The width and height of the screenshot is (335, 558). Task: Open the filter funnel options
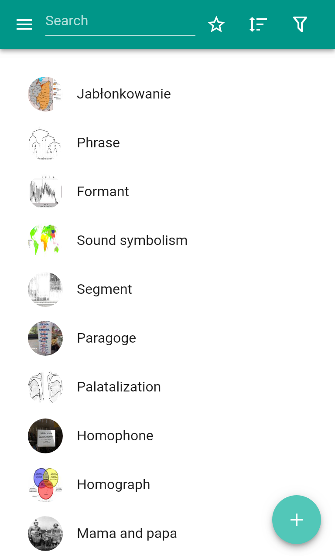[300, 25]
